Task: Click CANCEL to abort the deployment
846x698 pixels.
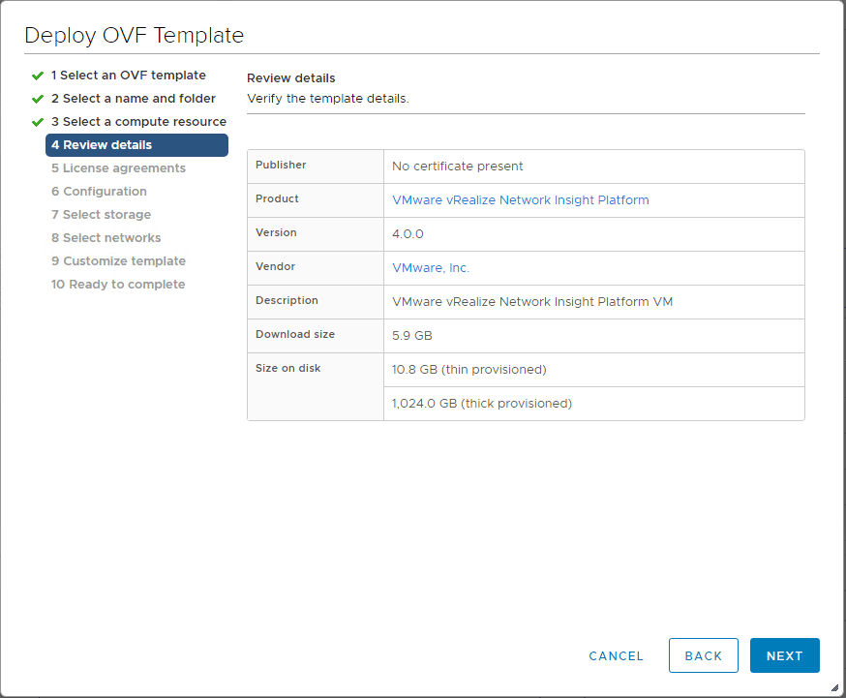Action: coord(616,655)
